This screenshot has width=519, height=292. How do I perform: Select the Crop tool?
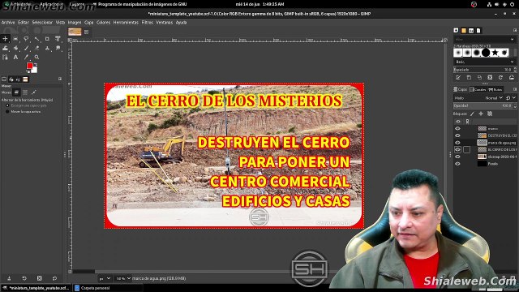(47, 39)
